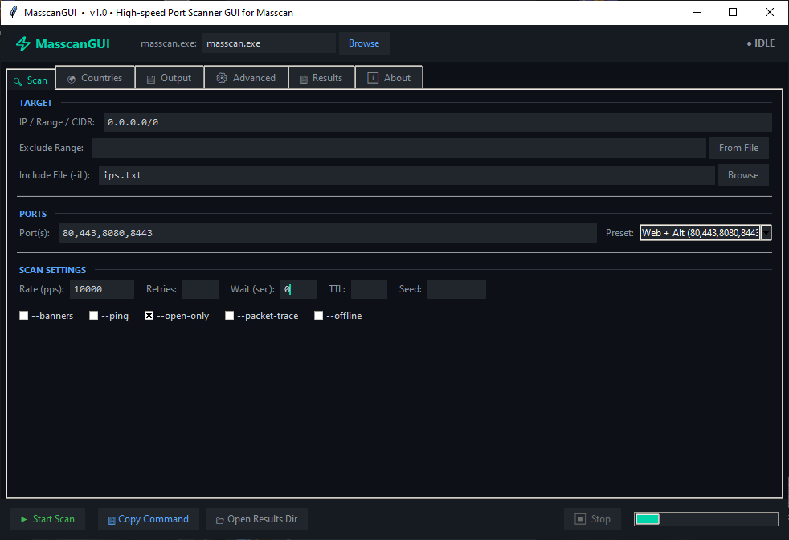Click the folder icon on Open Results Dir
Screen dimensions: 789x540
(x=220, y=521)
